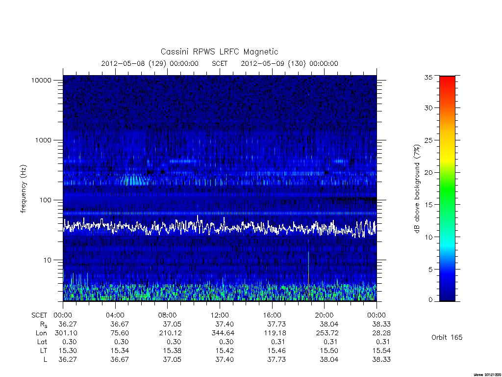Click the "100" frequency tick label
The image size is (502, 377).
tap(45, 200)
